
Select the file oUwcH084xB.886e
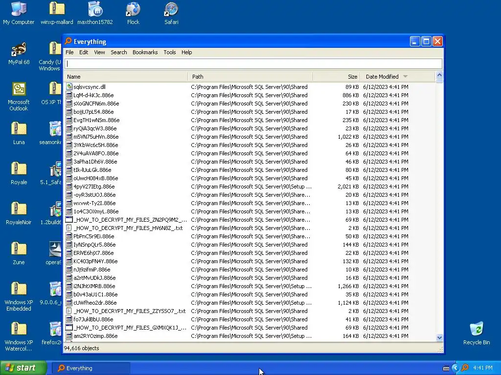(95, 178)
